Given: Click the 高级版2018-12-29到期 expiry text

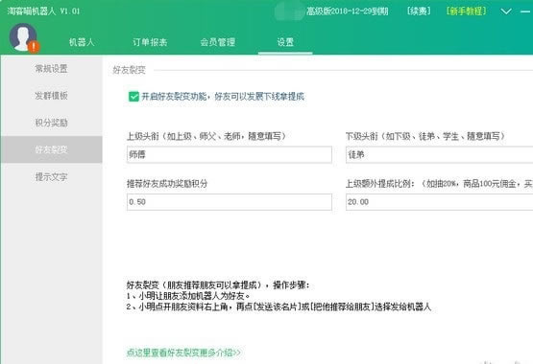Looking at the screenshot, I should [x=348, y=11].
